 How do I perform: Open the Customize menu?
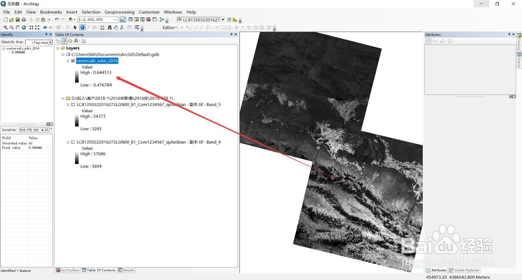point(149,12)
